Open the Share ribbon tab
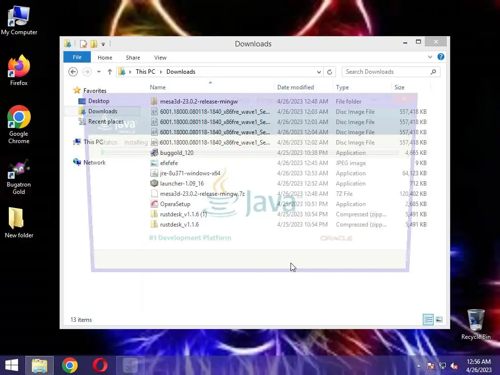500x375 pixels. 133,58
